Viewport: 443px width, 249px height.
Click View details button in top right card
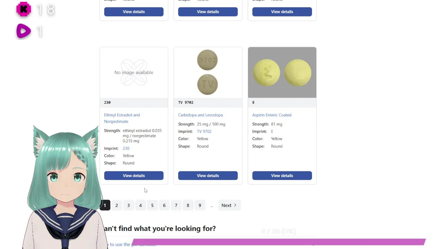282,12
